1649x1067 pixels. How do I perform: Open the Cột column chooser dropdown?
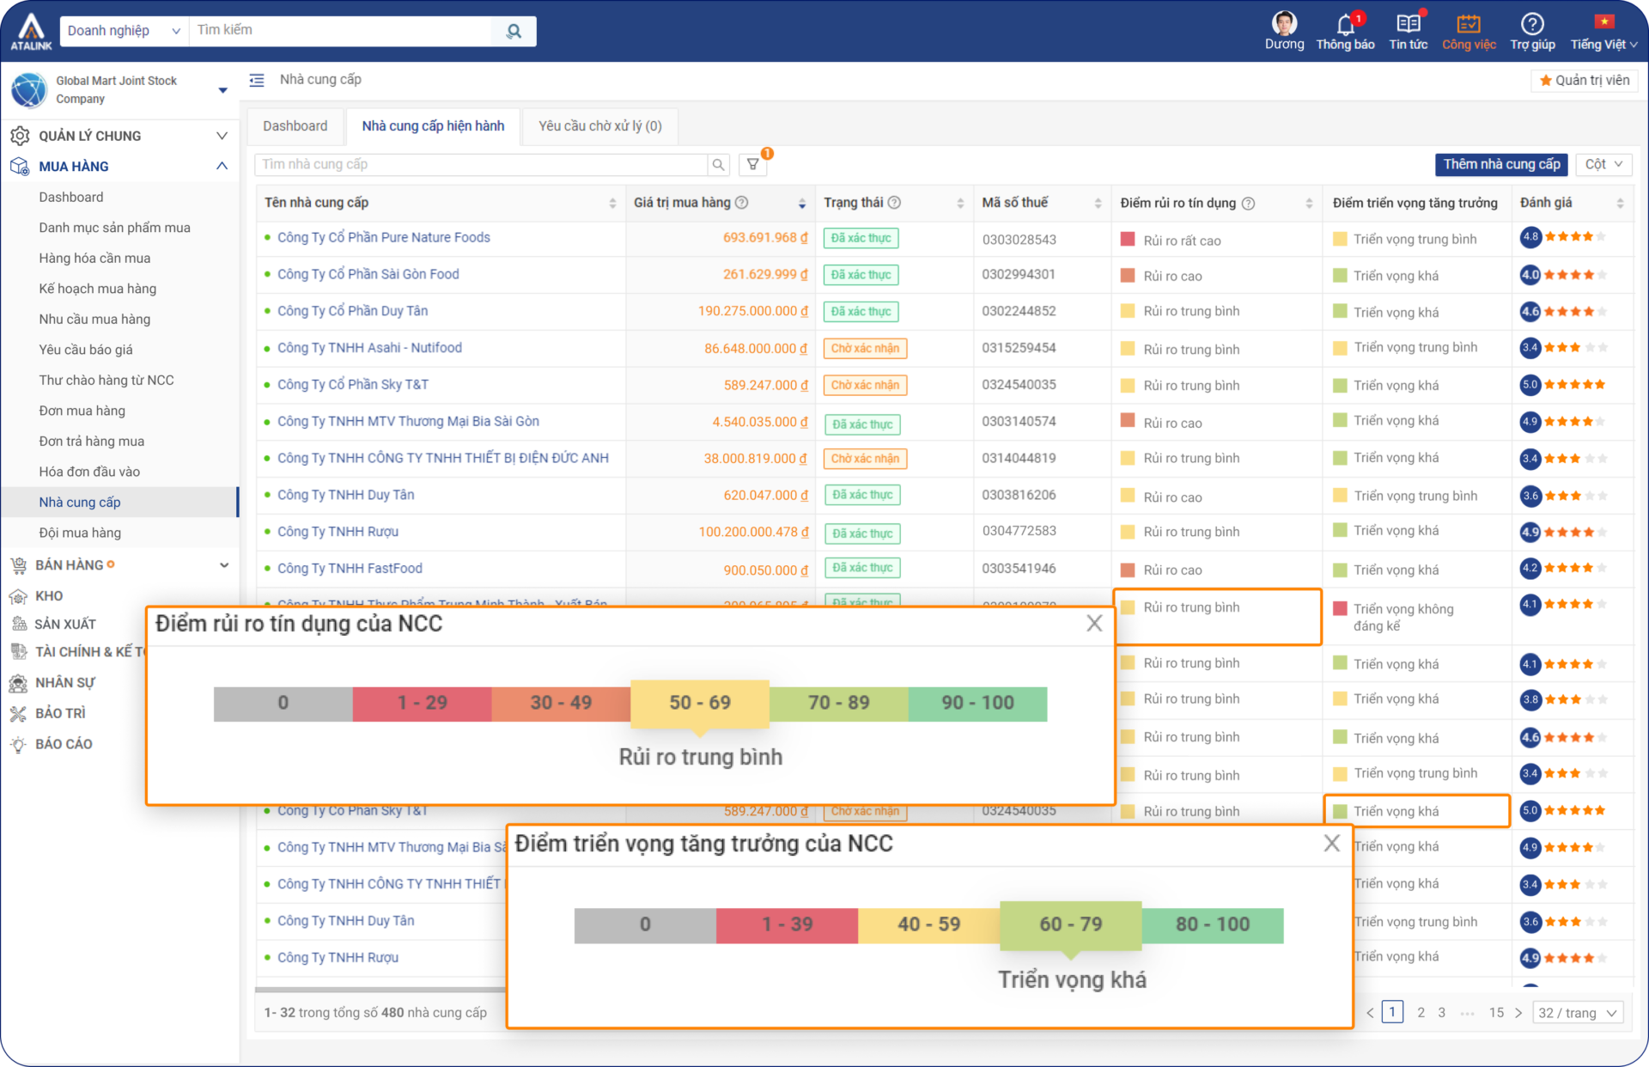[x=1603, y=164]
